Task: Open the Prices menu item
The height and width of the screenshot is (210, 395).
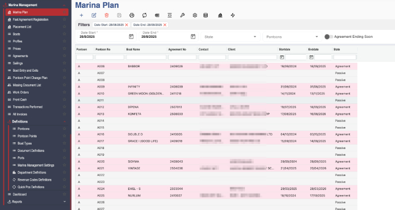Action: pyautogui.click(x=17, y=49)
